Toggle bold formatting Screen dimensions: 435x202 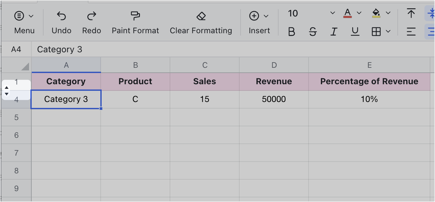click(291, 31)
